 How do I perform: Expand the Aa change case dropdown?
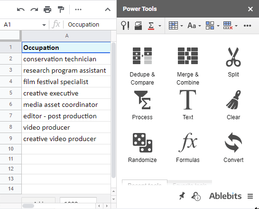click(200, 26)
